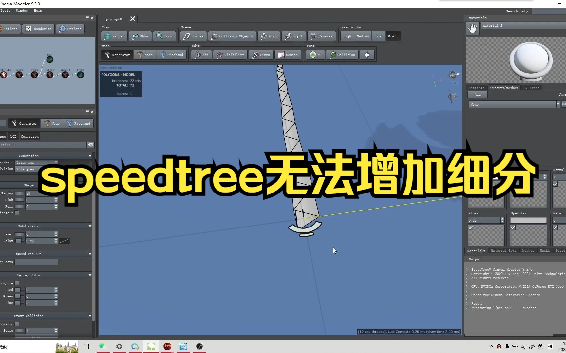Screen dimensions: 566x353
Task: Toggle the post Collision button
Action: click(x=342, y=55)
